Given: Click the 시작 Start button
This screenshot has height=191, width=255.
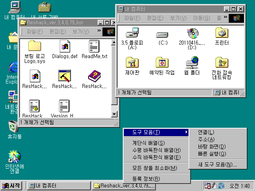Looking at the screenshot, I should pyautogui.click(x=11, y=186).
